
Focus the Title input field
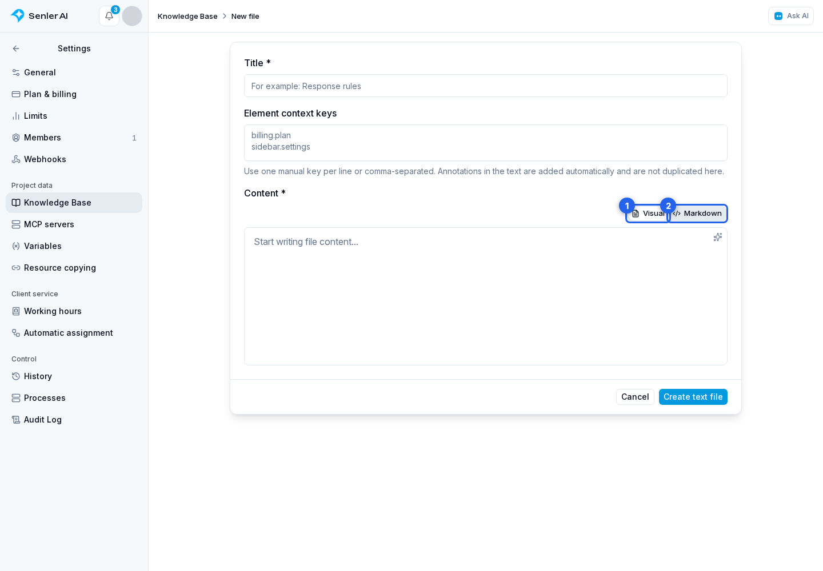click(x=486, y=86)
